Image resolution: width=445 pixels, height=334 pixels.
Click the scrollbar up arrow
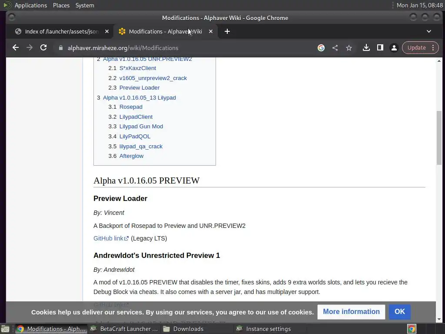tap(439, 61)
